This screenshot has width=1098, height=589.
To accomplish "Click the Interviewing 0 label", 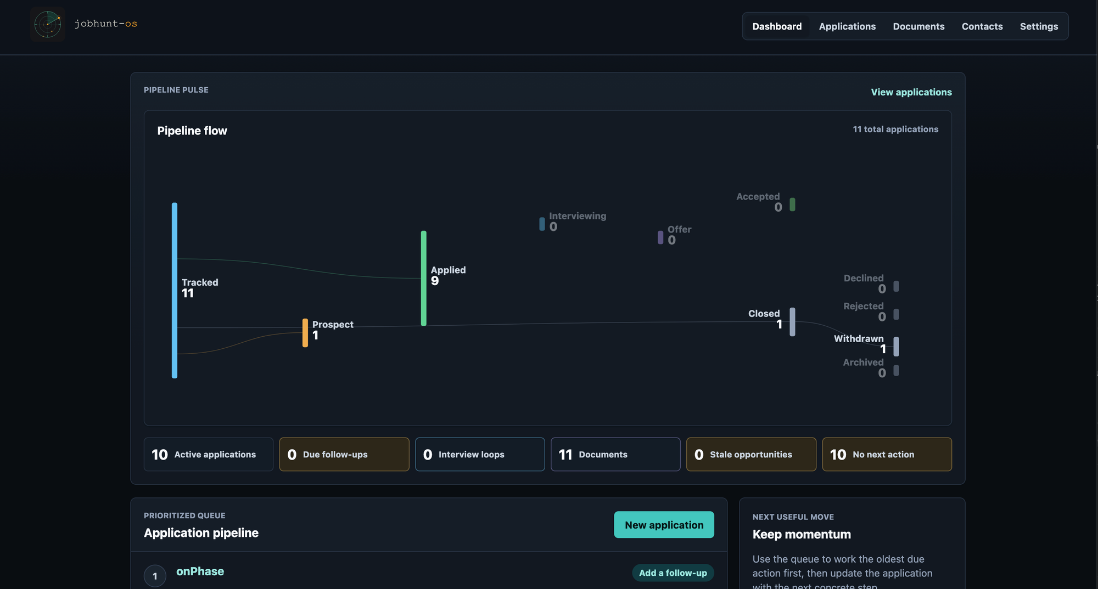I will (578, 221).
